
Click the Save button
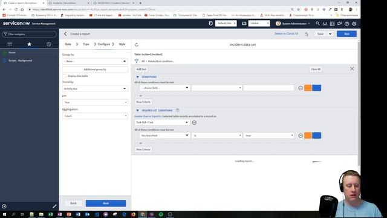320,34
